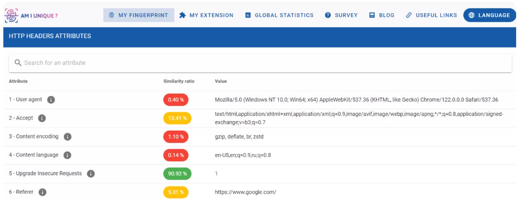Click the green 90.92 % similarity badge
This screenshot has height=199, width=519.
click(177, 174)
